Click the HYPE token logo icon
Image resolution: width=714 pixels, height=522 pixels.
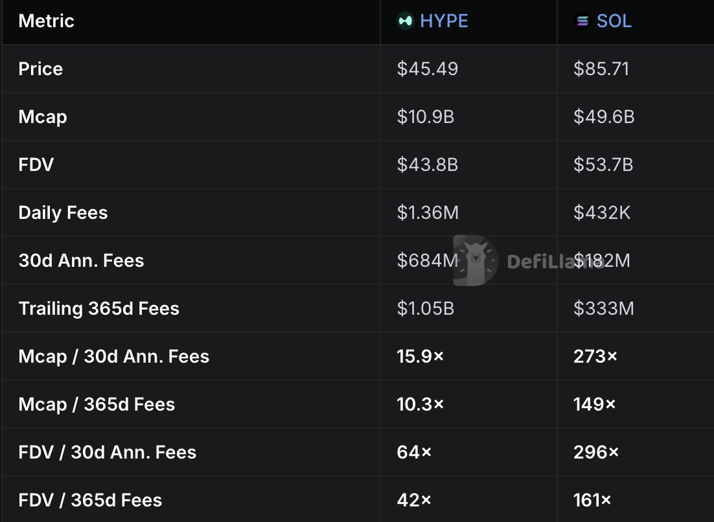coord(405,21)
